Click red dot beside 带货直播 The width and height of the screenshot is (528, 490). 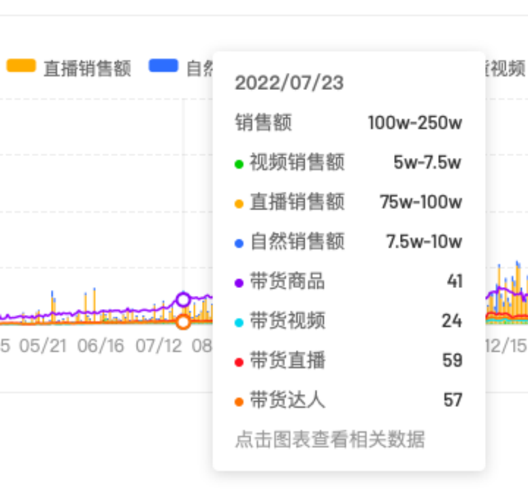pos(239,361)
